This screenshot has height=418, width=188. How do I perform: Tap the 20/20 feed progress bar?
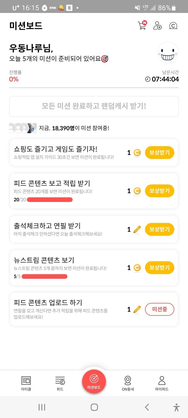(49, 200)
